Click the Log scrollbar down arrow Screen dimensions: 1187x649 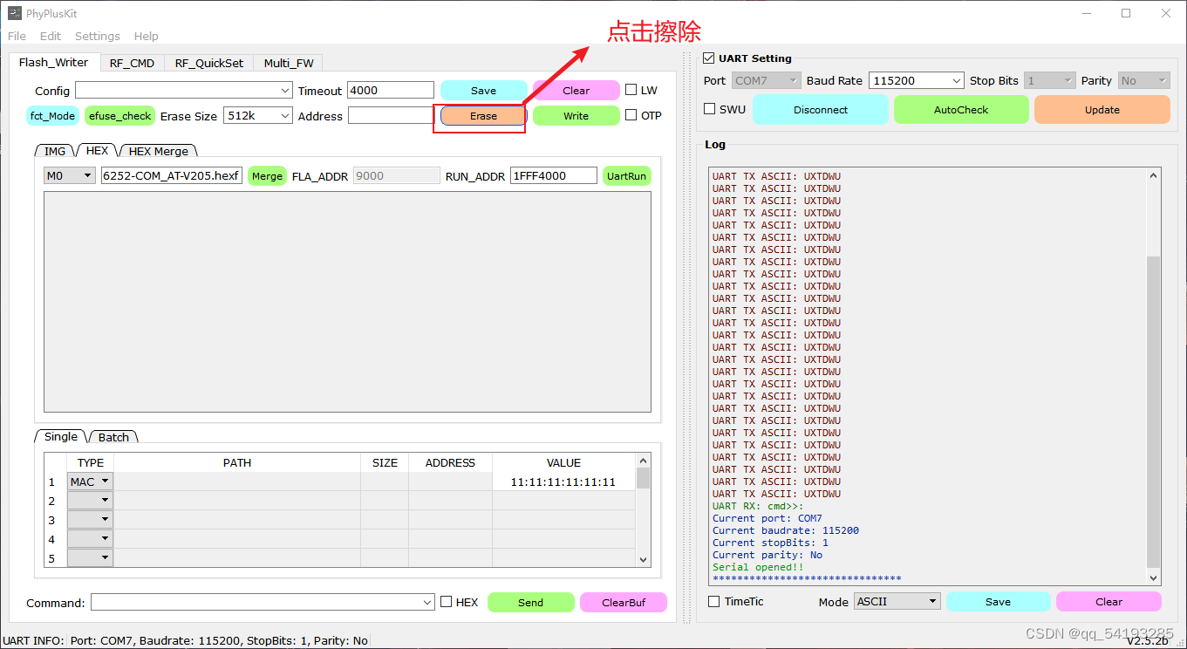1154,577
